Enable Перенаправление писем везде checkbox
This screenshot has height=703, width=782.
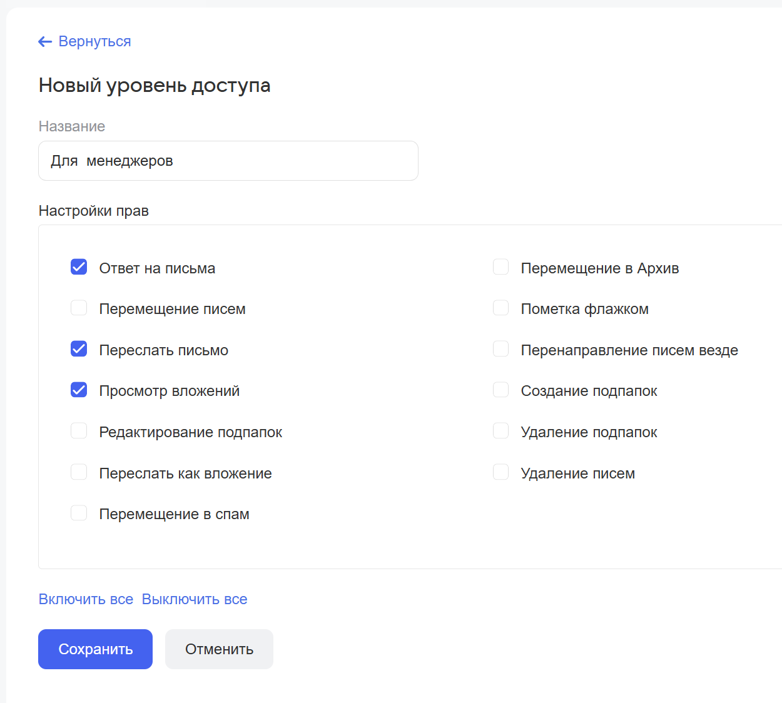(500, 349)
